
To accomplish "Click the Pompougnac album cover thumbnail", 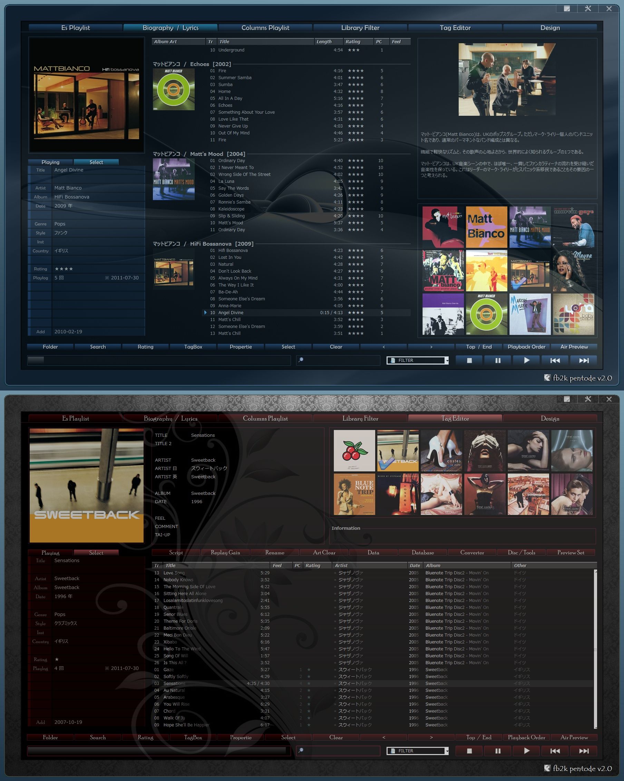I will point(528,494).
